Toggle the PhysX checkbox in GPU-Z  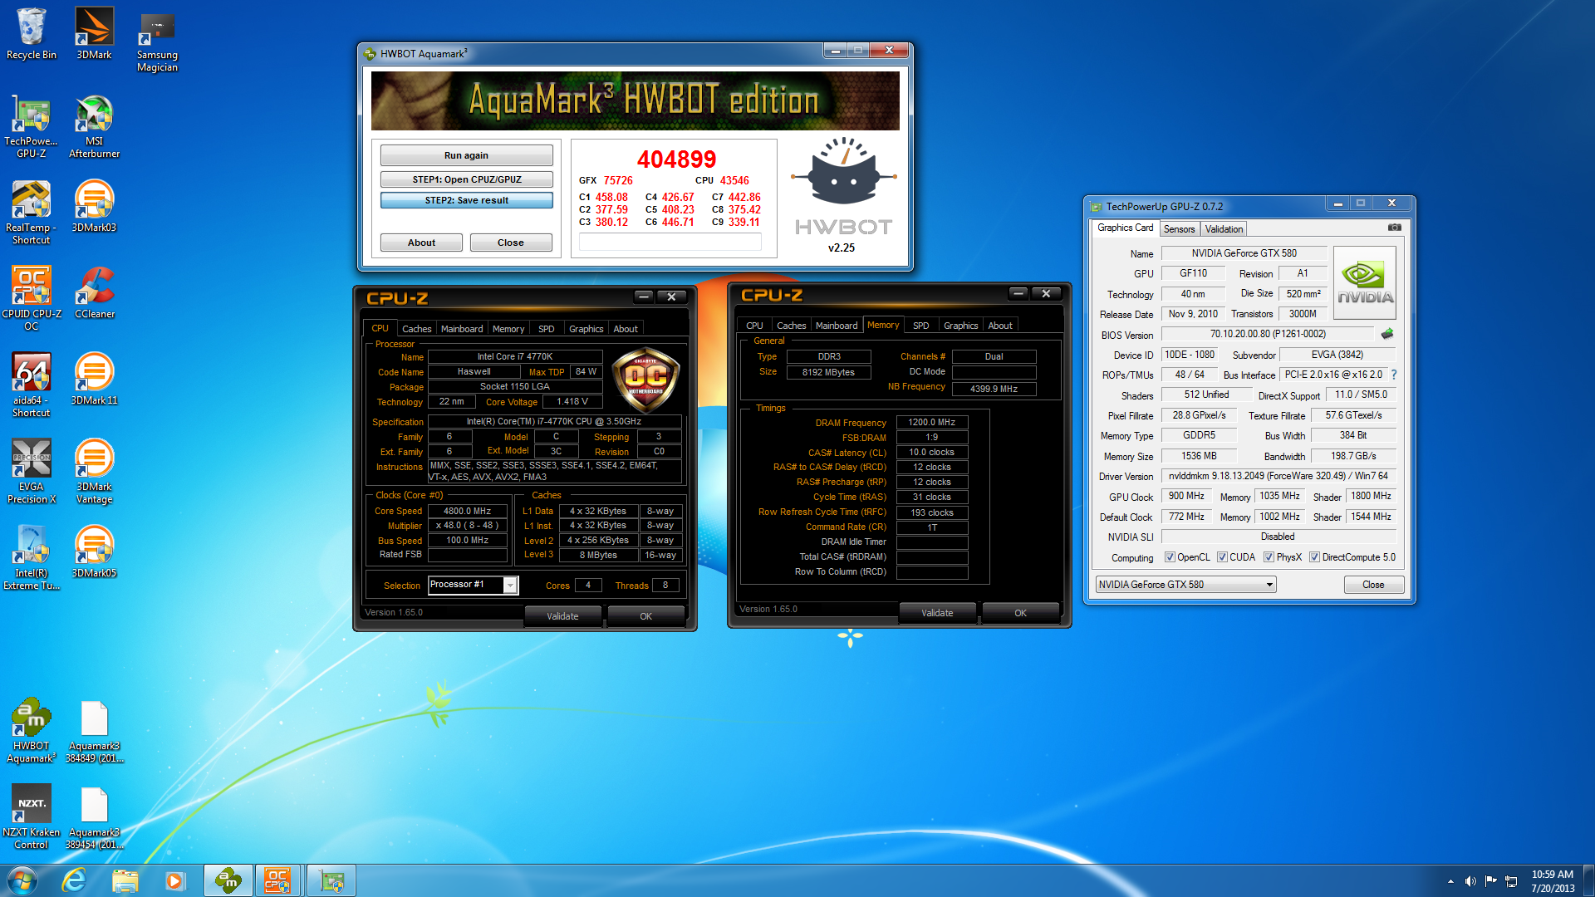click(x=1269, y=557)
